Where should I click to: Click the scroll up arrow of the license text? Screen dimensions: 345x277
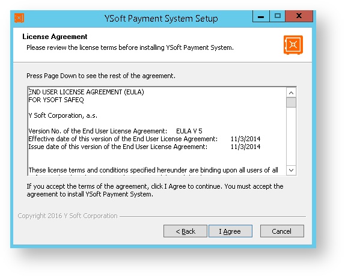(x=291, y=93)
